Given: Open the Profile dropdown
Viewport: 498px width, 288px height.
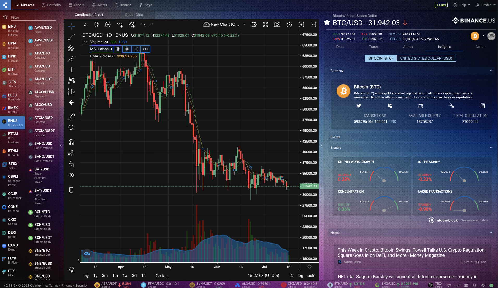Looking at the screenshot, I should [x=486, y=5].
